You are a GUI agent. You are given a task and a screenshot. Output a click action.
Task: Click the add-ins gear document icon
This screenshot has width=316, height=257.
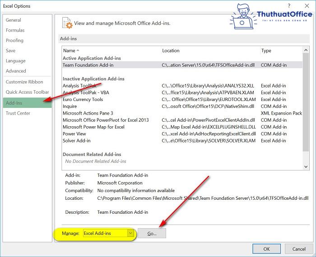(67, 23)
